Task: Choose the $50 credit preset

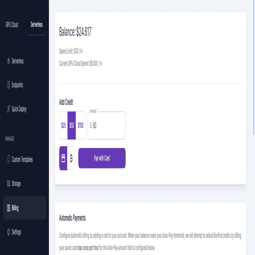Action: [x=72, y=125]
